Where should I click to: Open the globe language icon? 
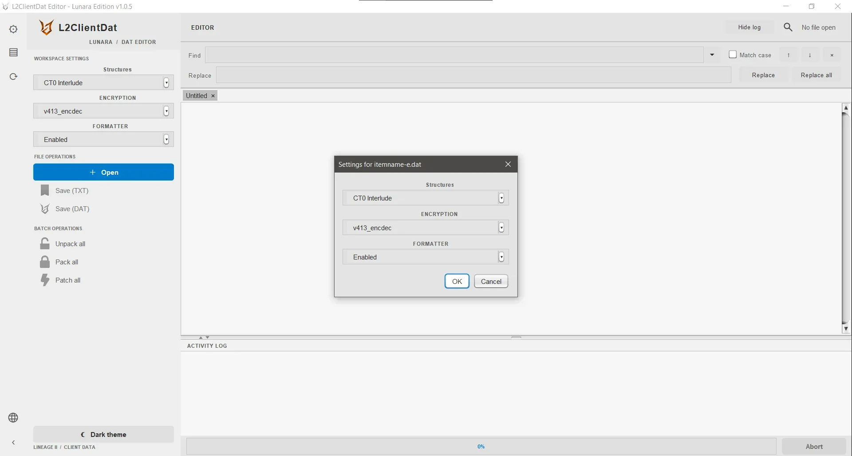[x=13, y=418]
